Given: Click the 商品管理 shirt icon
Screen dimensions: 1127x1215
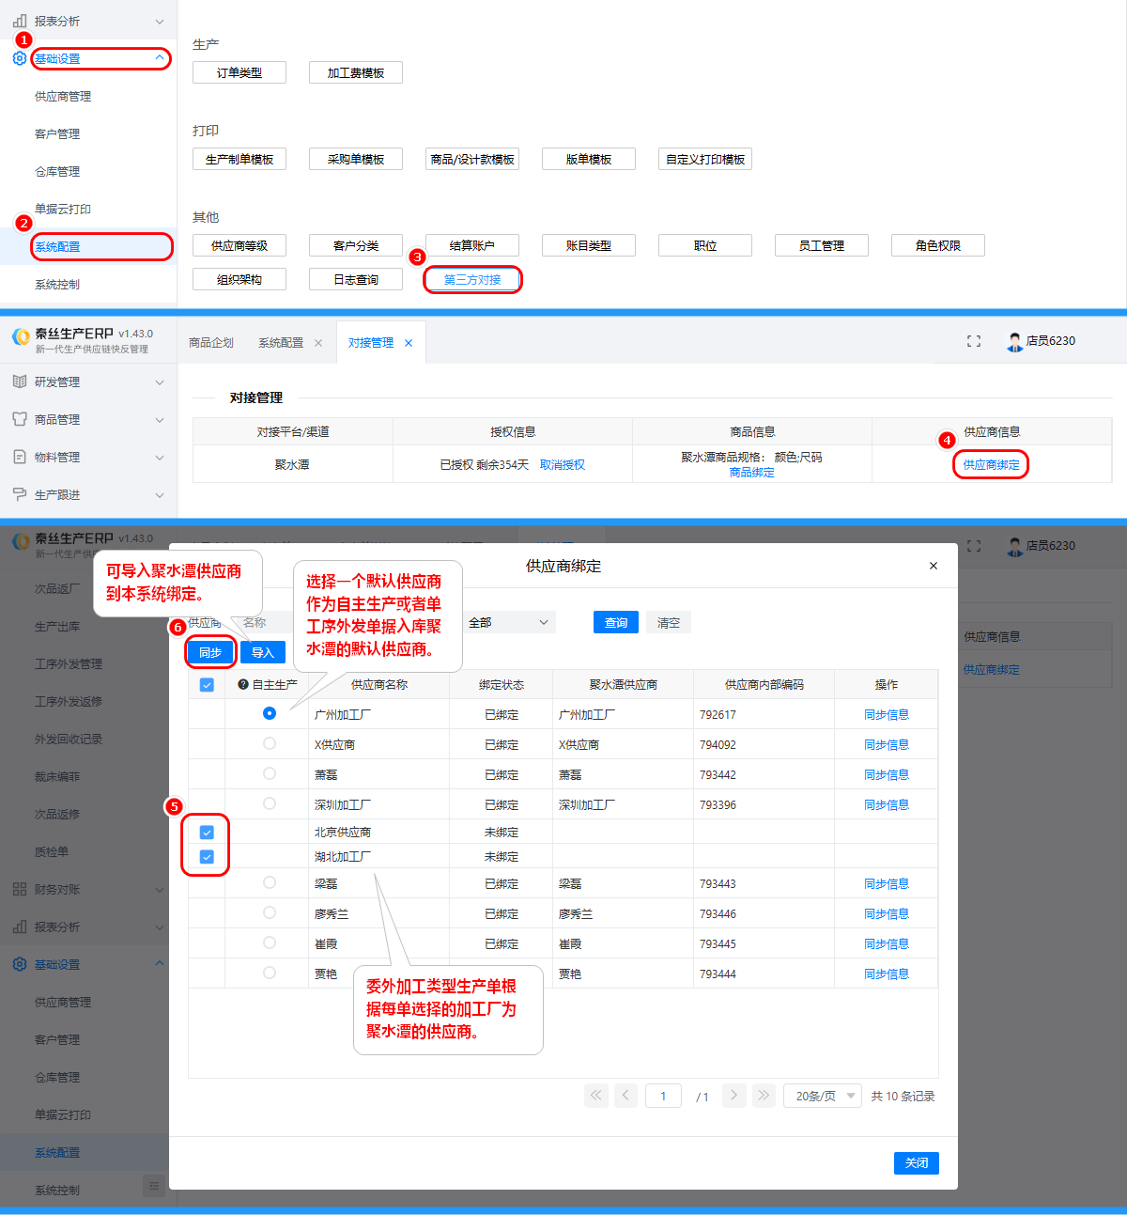Looking at the screenshot, I should [x=20, y=419].
